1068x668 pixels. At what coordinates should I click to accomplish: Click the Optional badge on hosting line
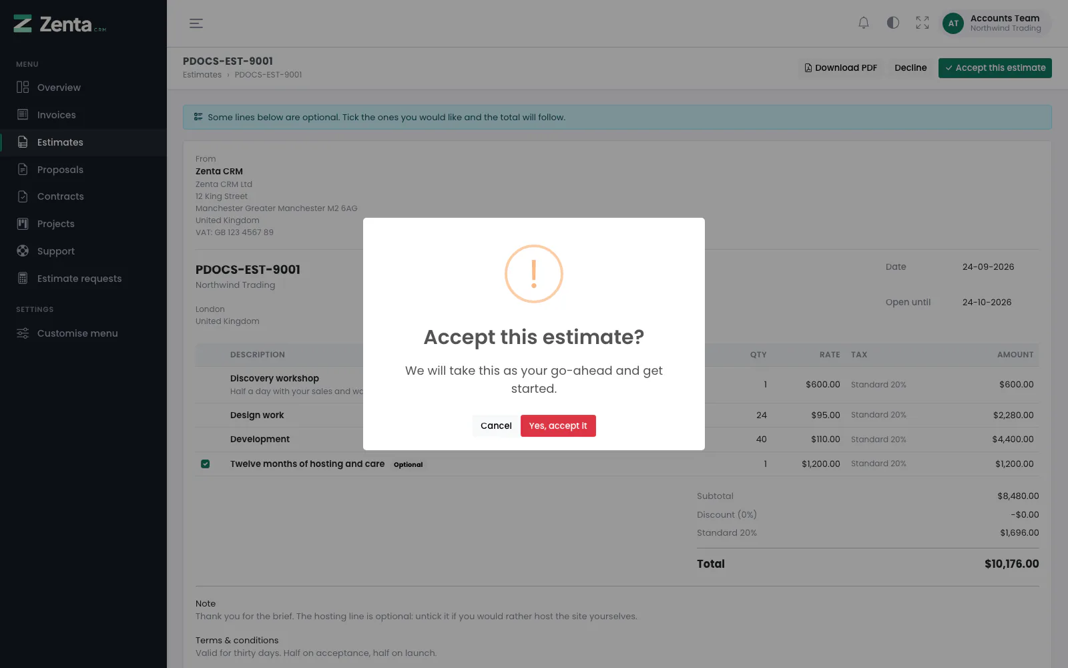[408, 464]
